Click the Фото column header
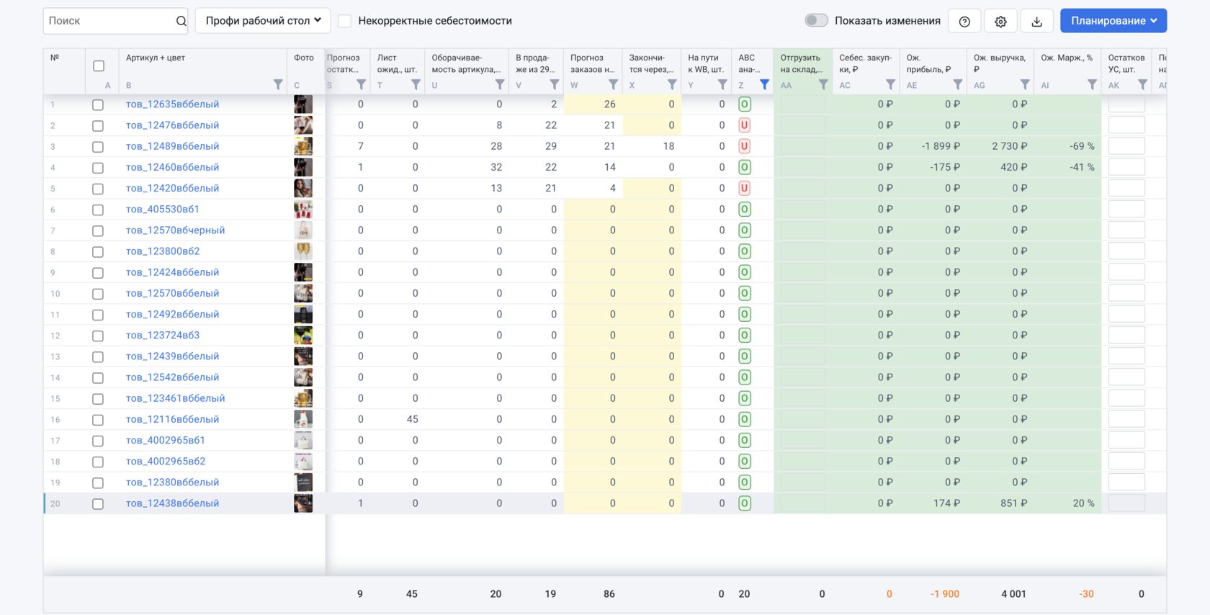1210x615 pixels. pyautogui.click(x=304, y=58)
